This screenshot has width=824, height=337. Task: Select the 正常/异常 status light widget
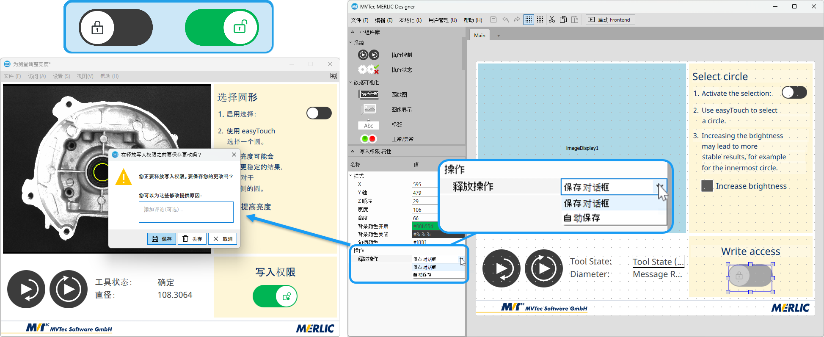click(368, 139)
